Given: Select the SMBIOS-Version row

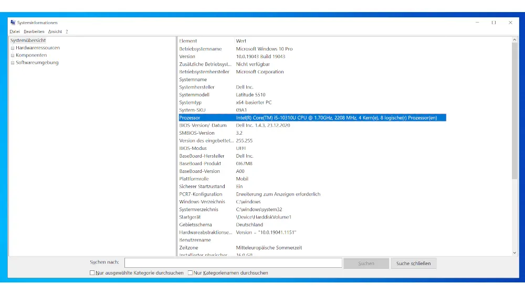Looking at the screenshot, I should pyautogui.click(x=312, y=133).
